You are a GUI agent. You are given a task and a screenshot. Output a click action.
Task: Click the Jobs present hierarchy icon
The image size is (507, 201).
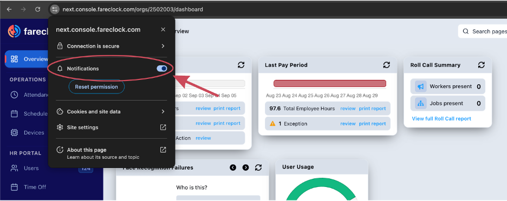click(421, 103)
